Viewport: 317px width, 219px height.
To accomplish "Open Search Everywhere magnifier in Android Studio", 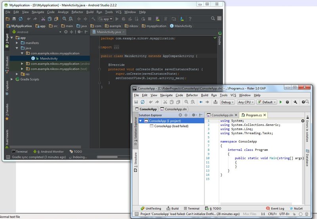I will pos(213,18).
